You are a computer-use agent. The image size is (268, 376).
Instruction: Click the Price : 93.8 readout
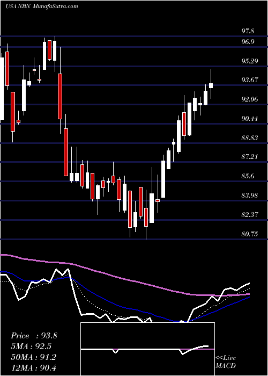coord(34,336)
